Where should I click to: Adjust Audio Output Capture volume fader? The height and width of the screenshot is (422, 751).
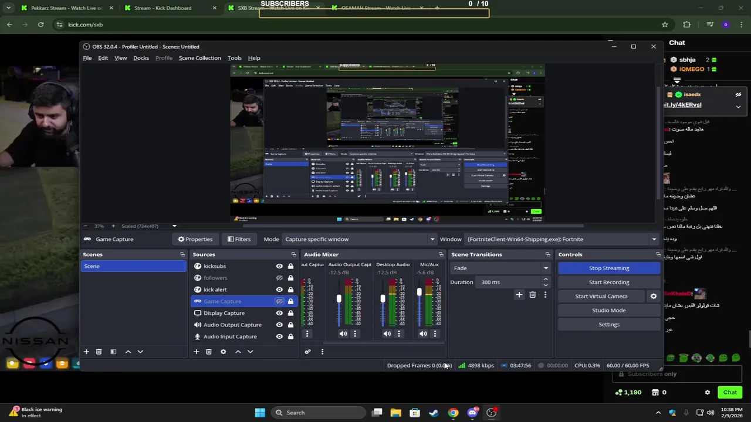pos(339,299)
